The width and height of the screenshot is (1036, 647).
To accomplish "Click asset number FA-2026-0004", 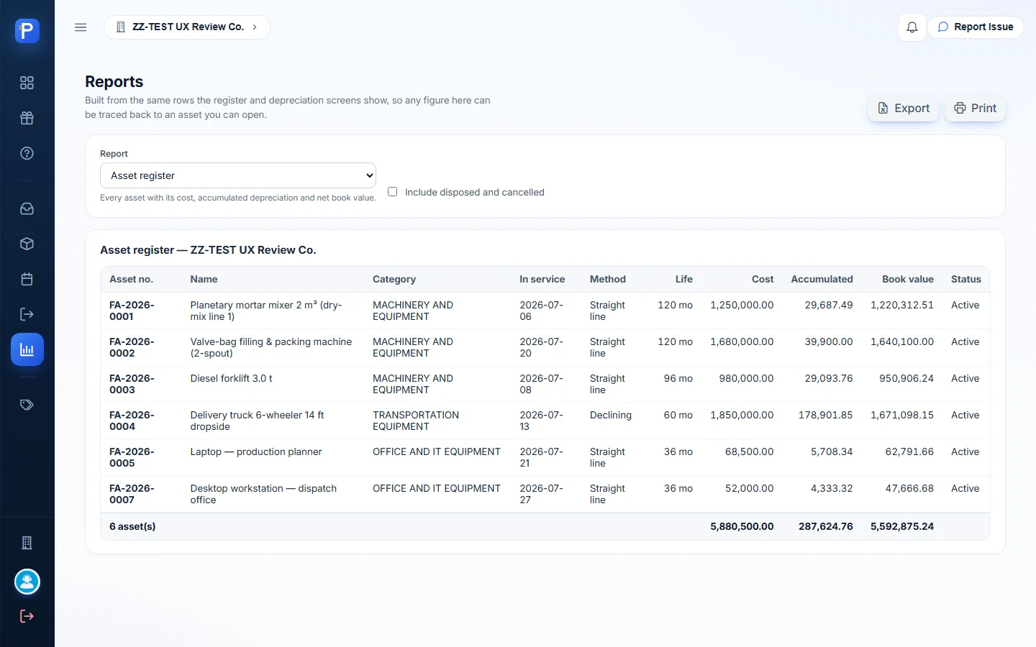I will point(132,421).
